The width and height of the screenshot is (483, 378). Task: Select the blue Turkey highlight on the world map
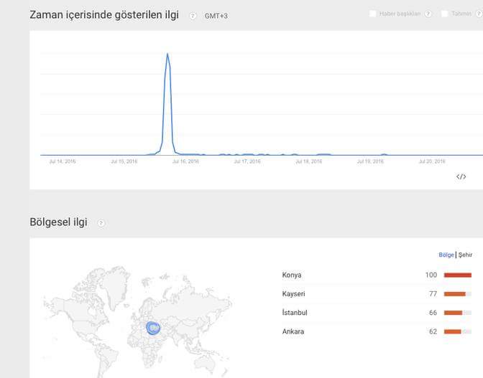click(153, 328)
